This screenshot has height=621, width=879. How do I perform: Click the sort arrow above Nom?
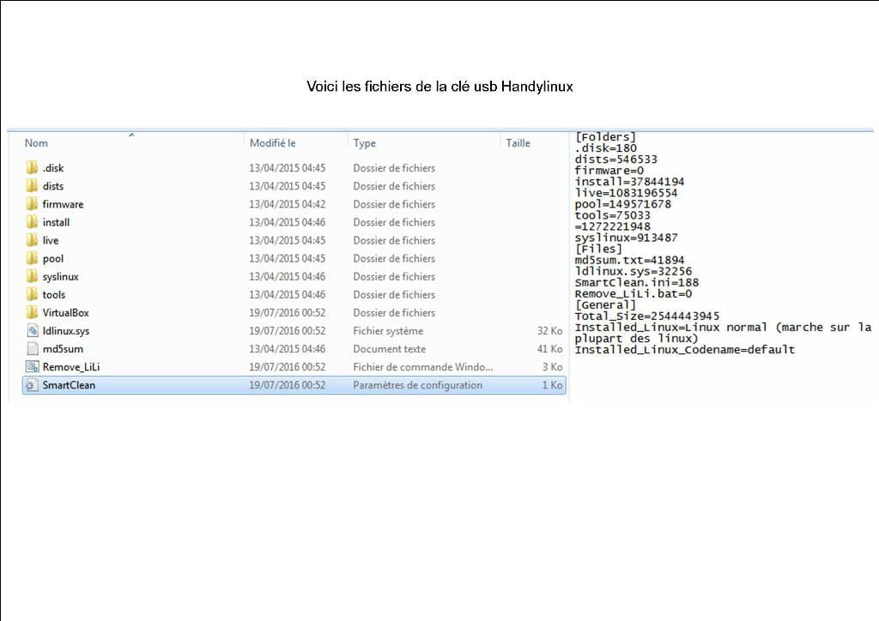[131, 135]
